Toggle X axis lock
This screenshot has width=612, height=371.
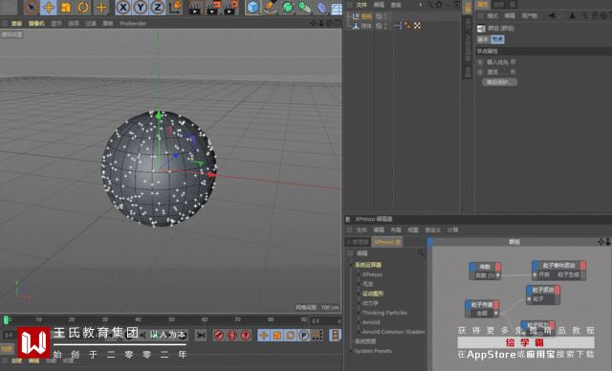point(123,7)
